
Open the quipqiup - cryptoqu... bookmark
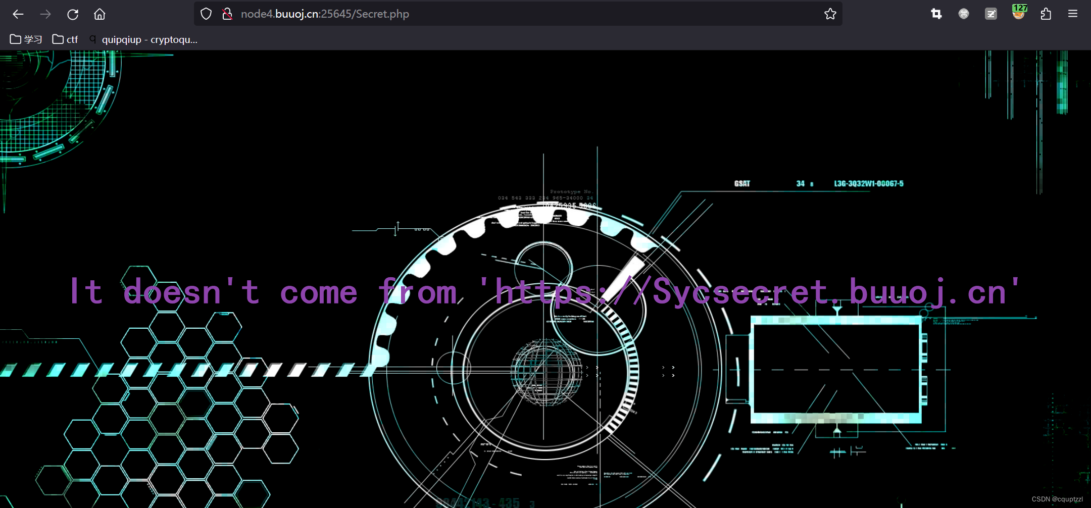pos(150,39)
